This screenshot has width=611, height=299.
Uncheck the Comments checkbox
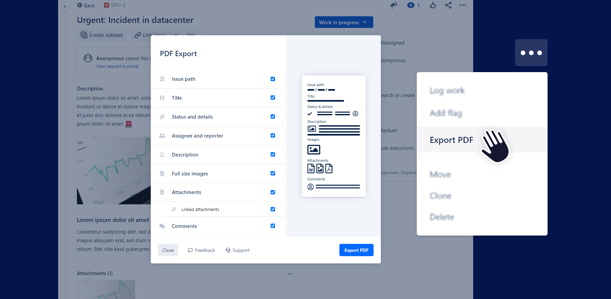[x=273, y=226]
